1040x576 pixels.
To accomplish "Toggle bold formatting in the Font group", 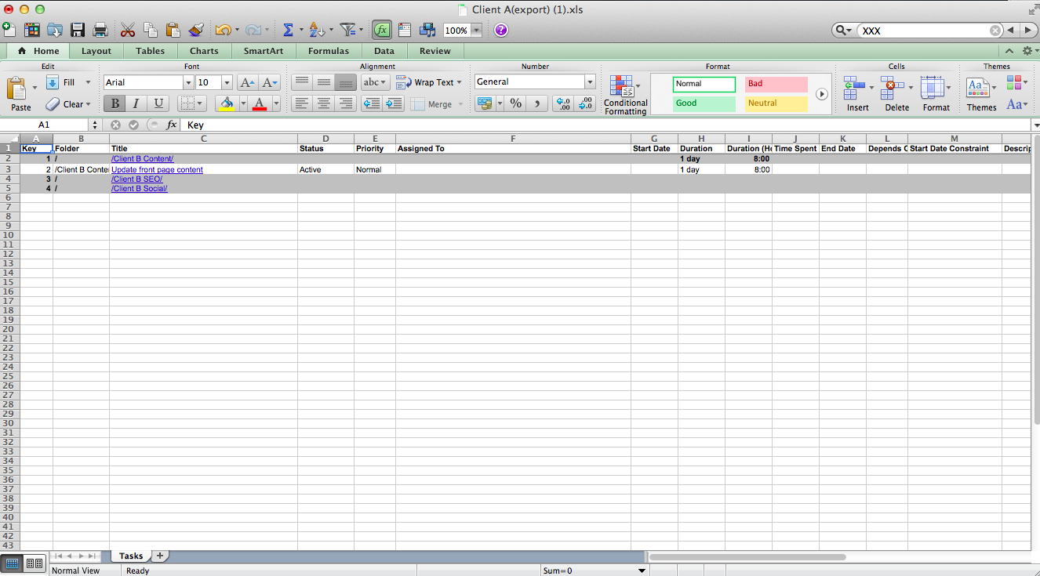I will 114,103.
